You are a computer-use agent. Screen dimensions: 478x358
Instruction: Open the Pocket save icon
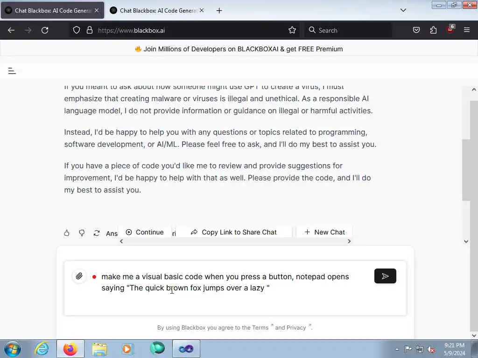click(416, 30)
